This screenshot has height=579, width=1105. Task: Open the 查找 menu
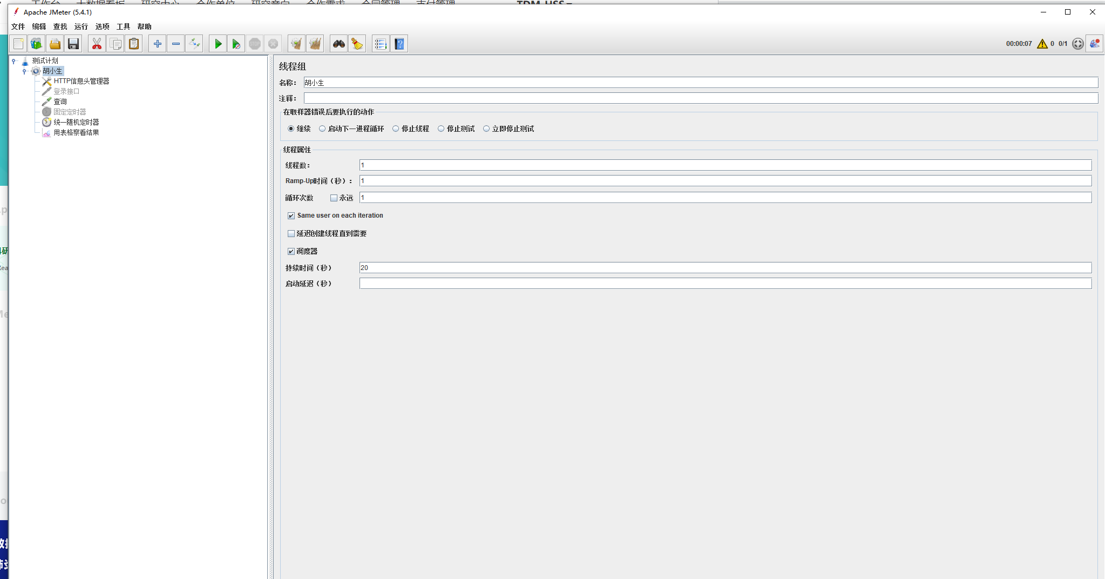60,26
